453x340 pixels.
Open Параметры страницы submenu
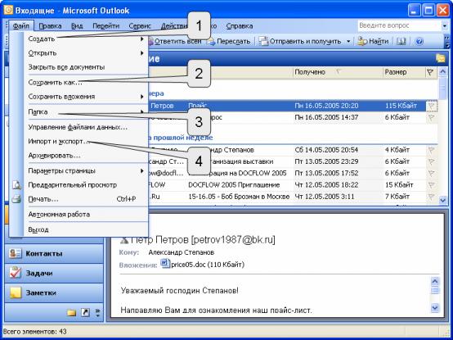tap(86, 170)
